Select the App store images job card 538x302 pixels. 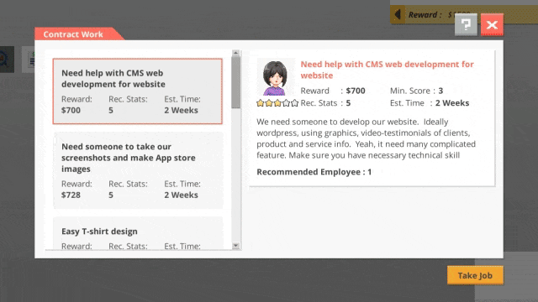click(x=138, y=170)
